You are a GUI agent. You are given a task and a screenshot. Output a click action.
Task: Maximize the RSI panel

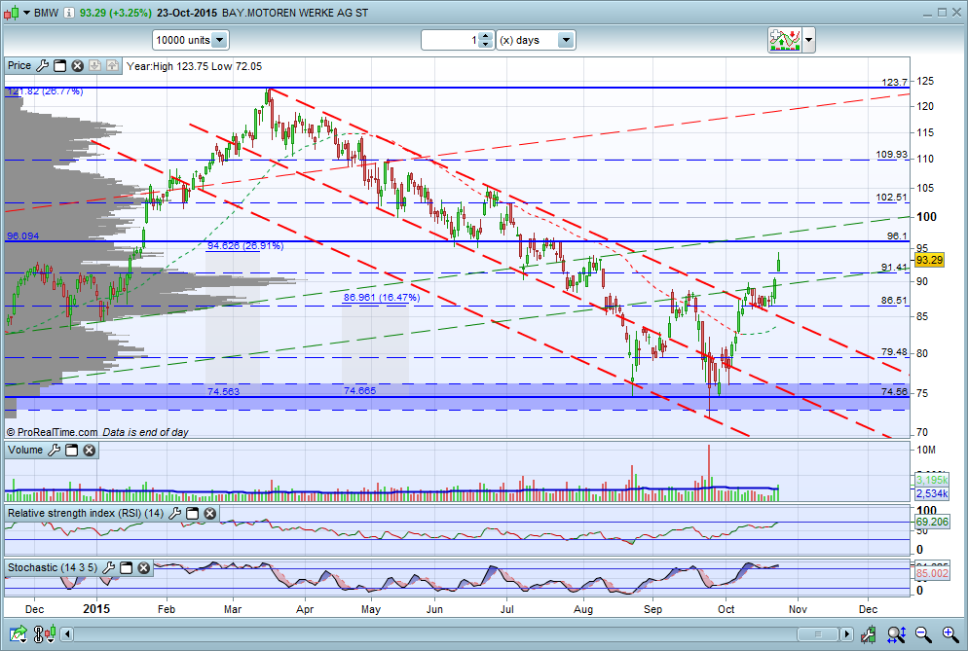click(192, 513)
